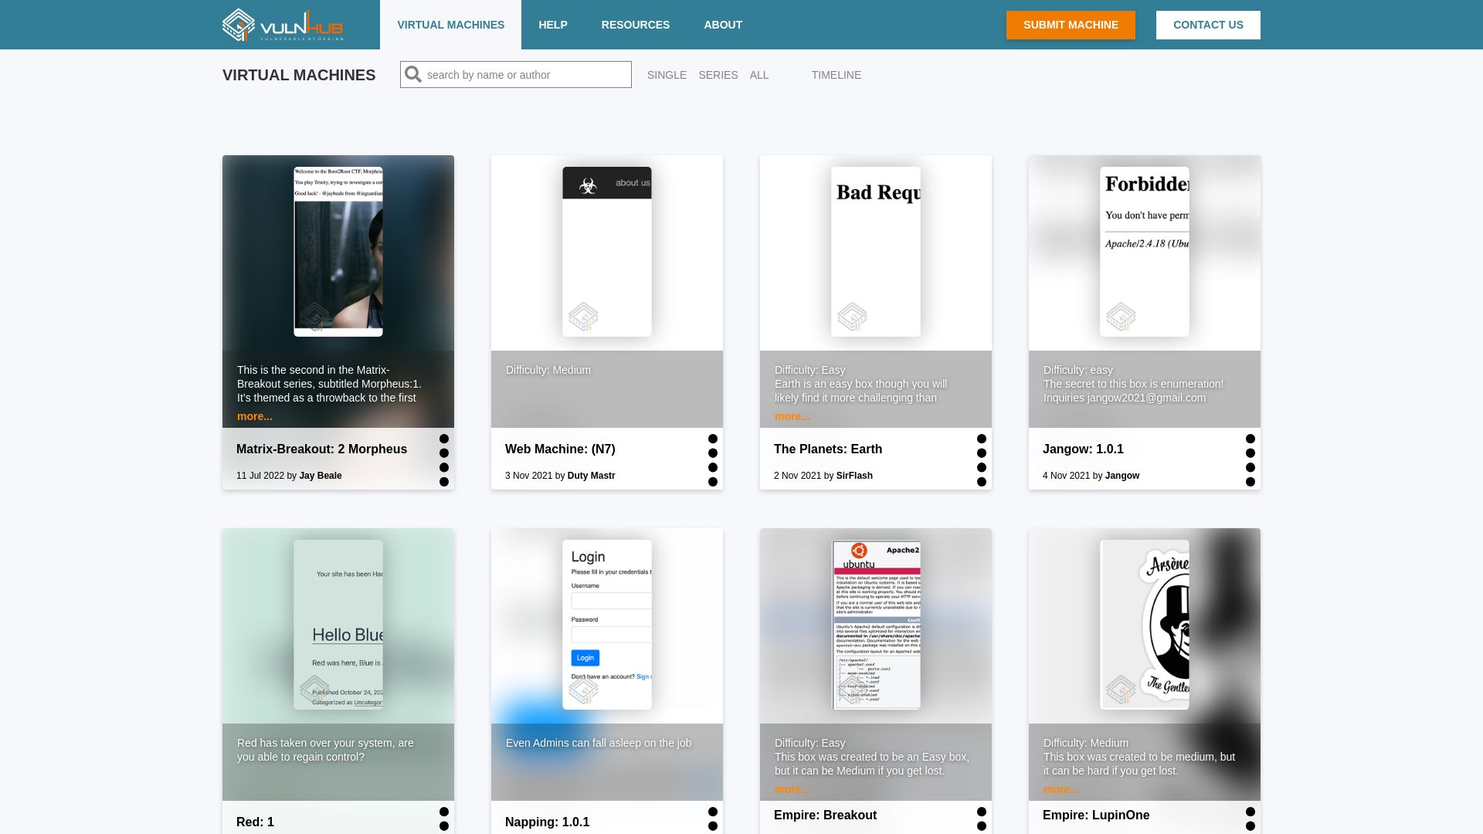This screenshot has width=1483, height=834.
Task: Open the dots menu on Red: 1 card
Action: pyautogui.click(x=444, y=819)
